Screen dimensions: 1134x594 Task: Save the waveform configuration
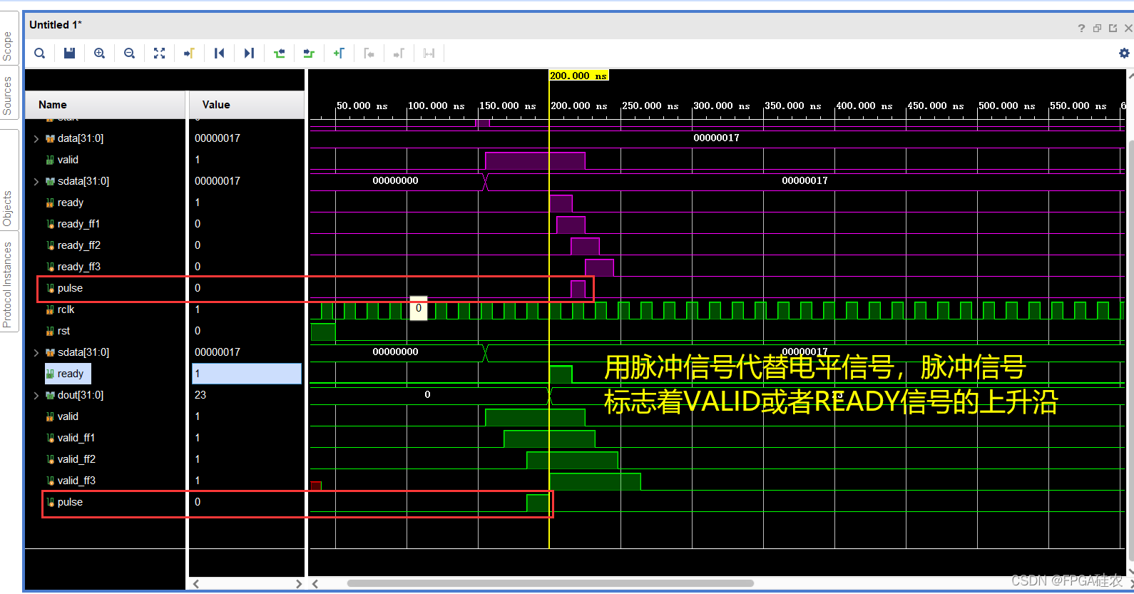click(x=69, y=53)
